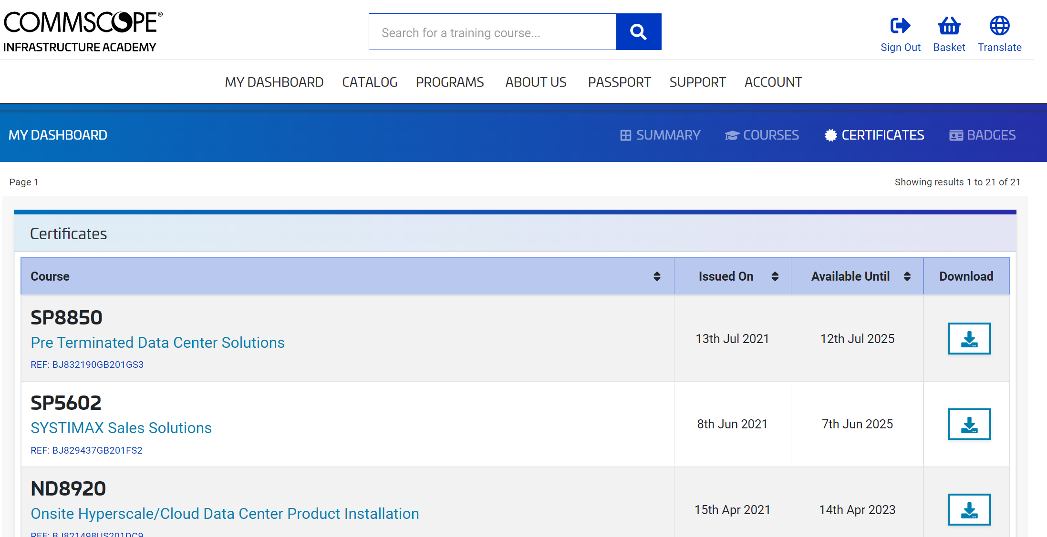Open the Badges dashboard tab

click(982, 135)
